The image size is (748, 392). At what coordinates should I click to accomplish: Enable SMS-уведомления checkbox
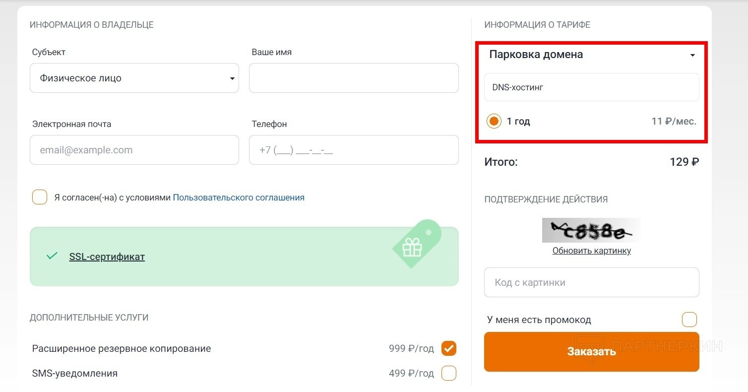pos(449,373)
